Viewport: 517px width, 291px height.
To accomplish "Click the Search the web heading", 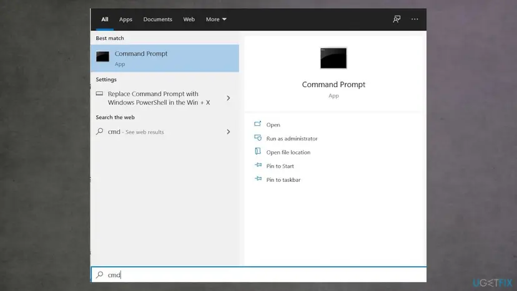I will pyautogui.click(x=115, y=117).
